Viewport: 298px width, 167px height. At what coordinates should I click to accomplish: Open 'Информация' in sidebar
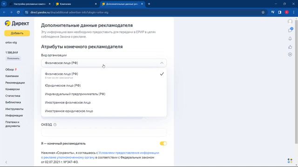14,116
